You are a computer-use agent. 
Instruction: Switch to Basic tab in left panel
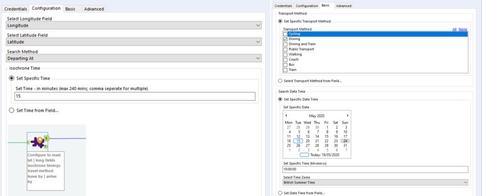pos(70,9)
